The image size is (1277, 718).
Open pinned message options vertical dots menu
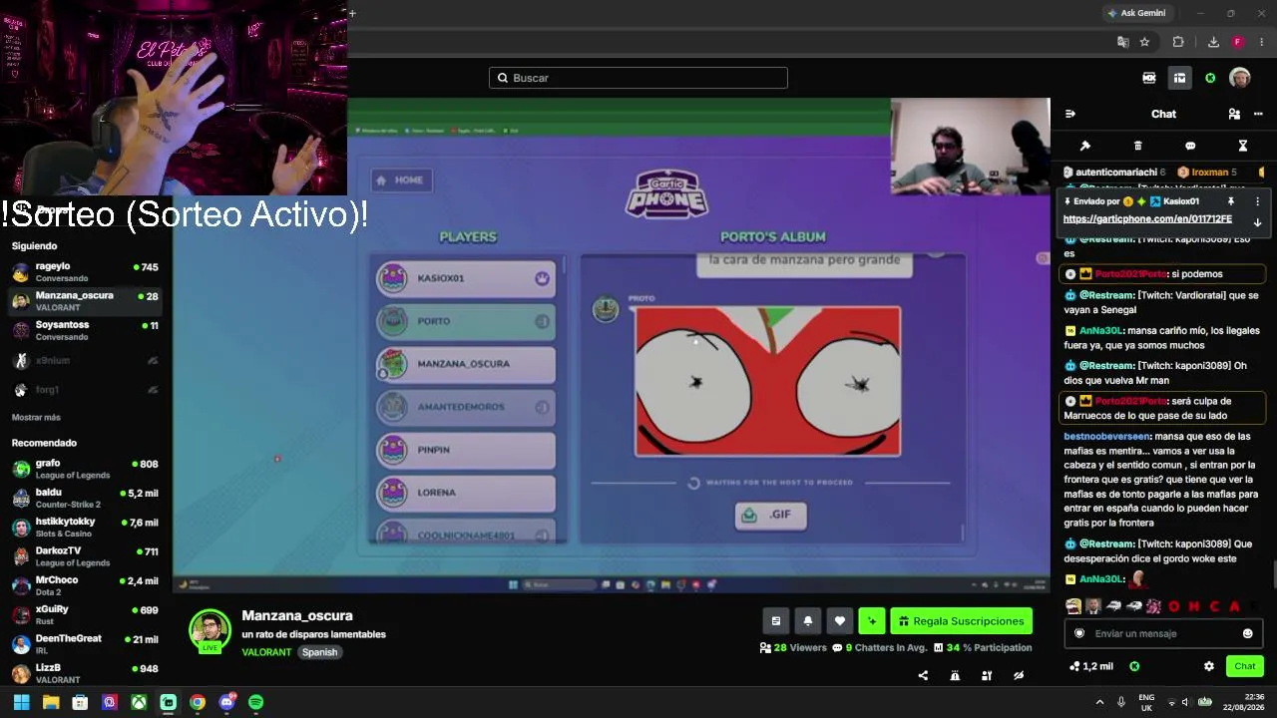pyautogui.click(x=1257, y=201)
